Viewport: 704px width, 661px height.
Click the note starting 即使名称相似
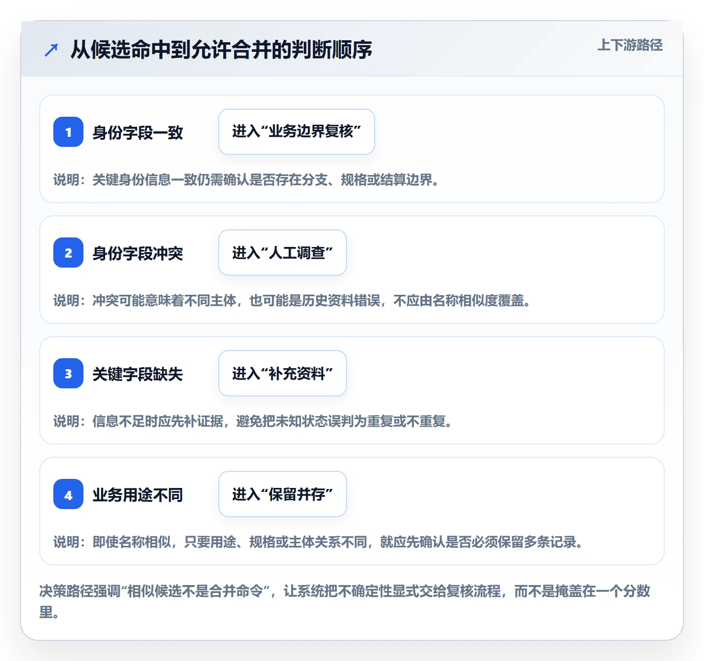(x=319, y=542)
